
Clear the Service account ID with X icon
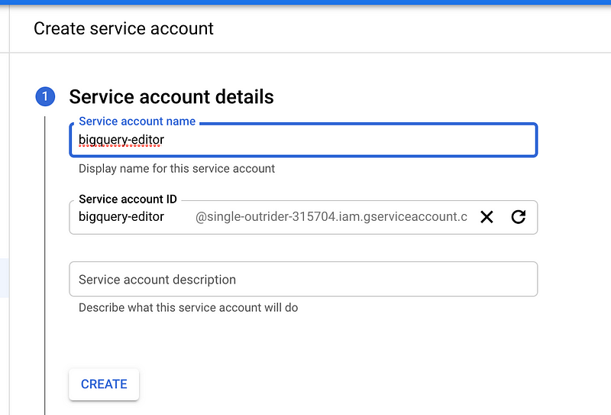[x=487, y=217]
